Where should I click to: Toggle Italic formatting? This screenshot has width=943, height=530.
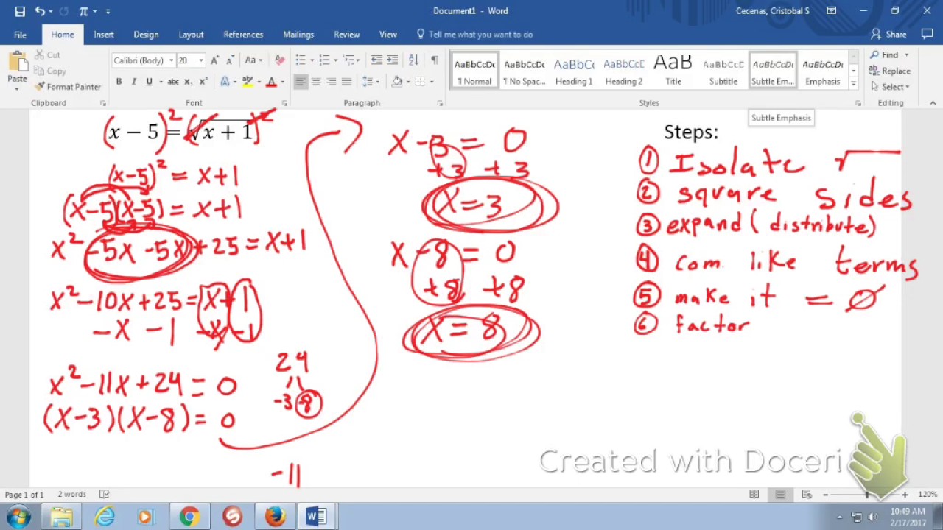point(134,82)
